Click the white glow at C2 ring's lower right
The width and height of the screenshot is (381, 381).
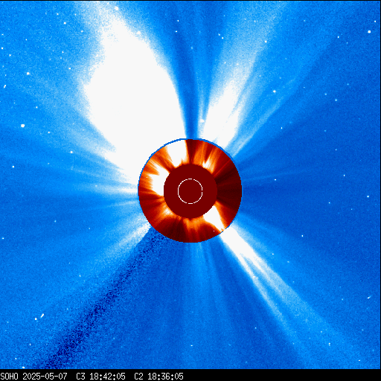pyautogui.click(x=214, y=217)
